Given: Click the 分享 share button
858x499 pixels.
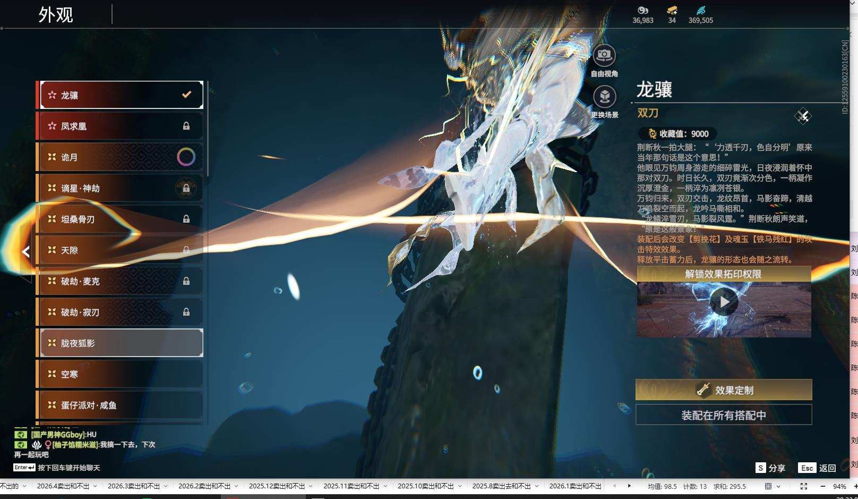Looking at the screenshot, I should point(770,468).
